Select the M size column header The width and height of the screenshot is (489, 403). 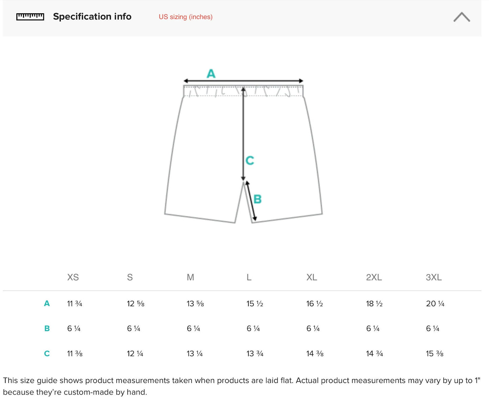191,277
